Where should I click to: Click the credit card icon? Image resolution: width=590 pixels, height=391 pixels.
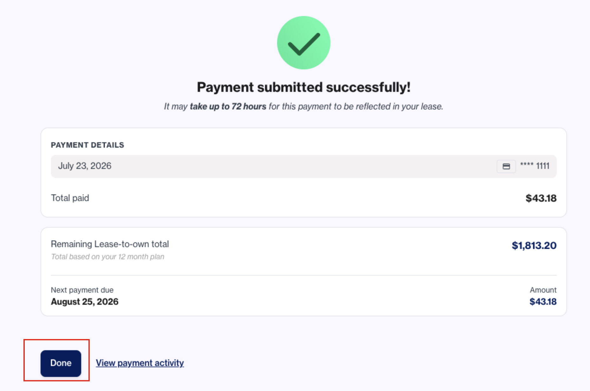506,166
